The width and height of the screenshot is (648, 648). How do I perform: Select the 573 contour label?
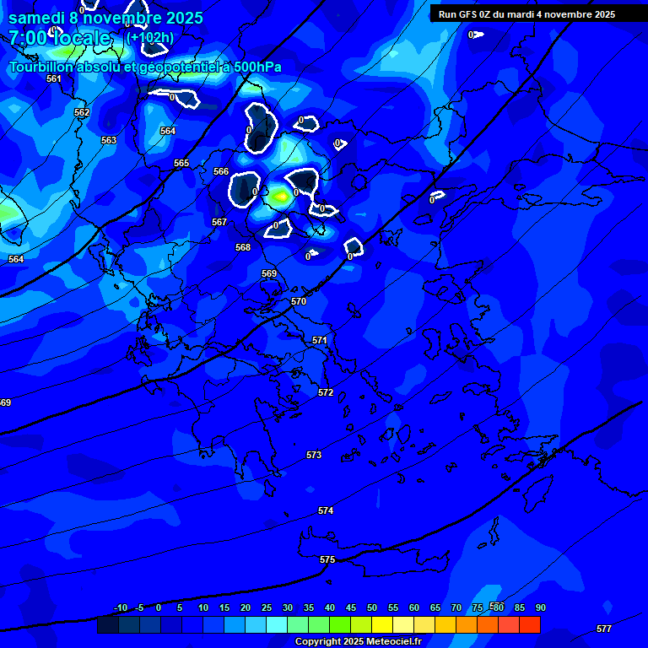coord(314,455)
